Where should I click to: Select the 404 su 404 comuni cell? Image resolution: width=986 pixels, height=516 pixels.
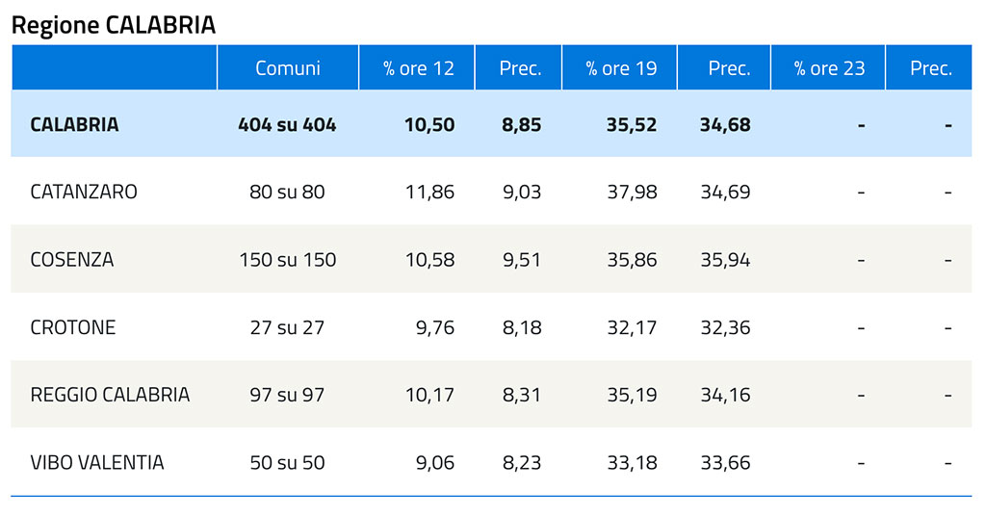pos(287,124)
